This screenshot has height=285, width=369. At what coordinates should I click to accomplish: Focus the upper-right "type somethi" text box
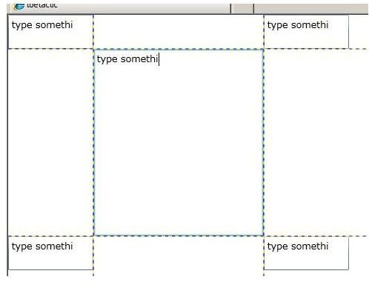click(306, 32)
